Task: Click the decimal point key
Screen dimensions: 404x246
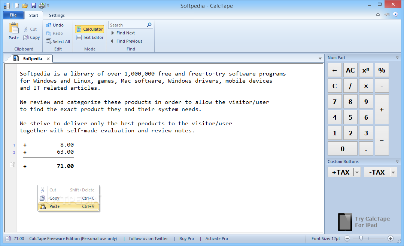Action: (366, 148)
